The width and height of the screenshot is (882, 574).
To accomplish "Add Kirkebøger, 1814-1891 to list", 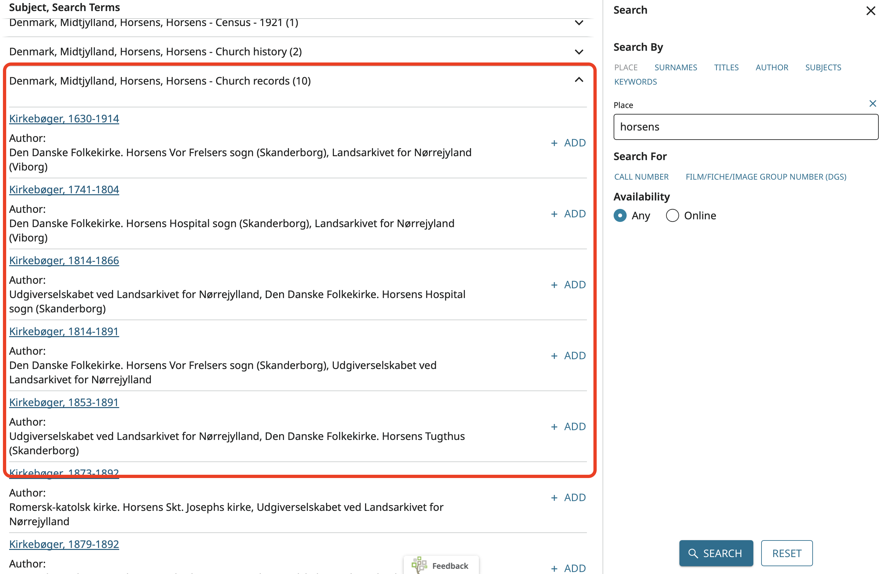I will [568, 356].
